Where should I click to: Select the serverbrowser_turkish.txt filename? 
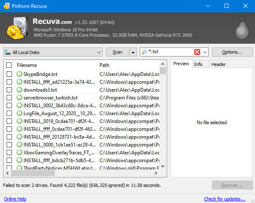click(x=51, y=98)
